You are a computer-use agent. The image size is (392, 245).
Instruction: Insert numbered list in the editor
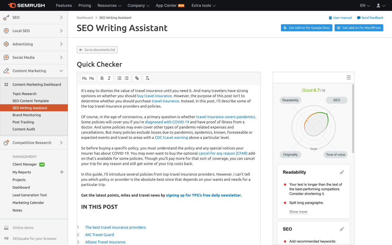[x=119, y=78]
